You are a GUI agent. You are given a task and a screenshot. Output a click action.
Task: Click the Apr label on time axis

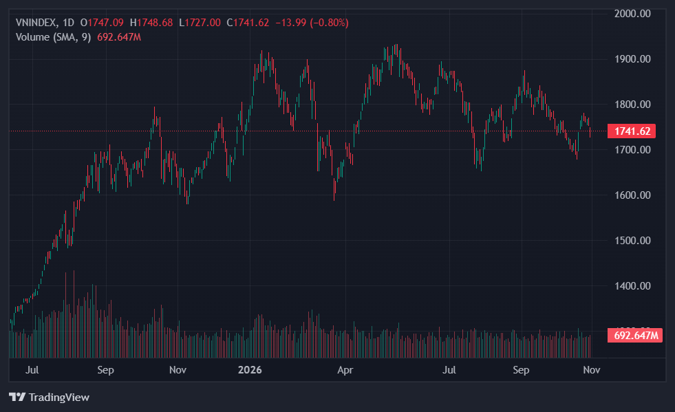click(x=345, y=370)
